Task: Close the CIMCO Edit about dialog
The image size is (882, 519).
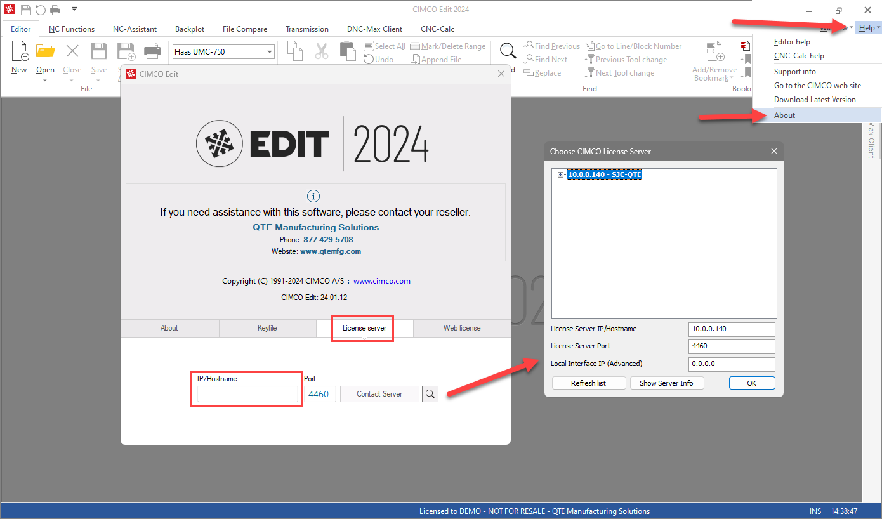Action: [501, 74]
